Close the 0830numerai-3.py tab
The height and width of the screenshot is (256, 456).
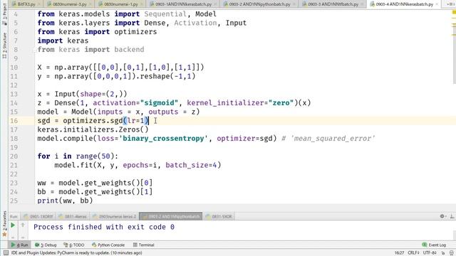point(90,4)
